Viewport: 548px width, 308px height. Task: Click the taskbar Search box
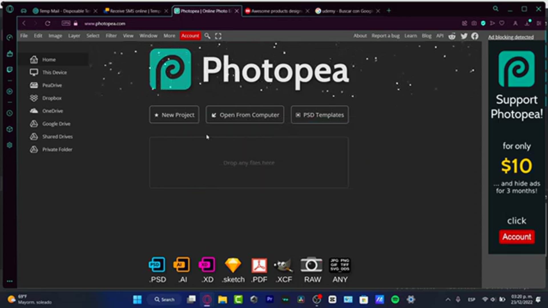(x=164, y=299)
